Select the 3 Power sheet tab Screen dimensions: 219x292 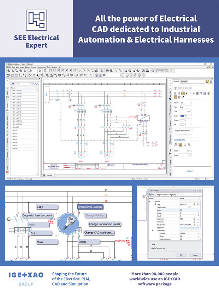pos(49,175)
